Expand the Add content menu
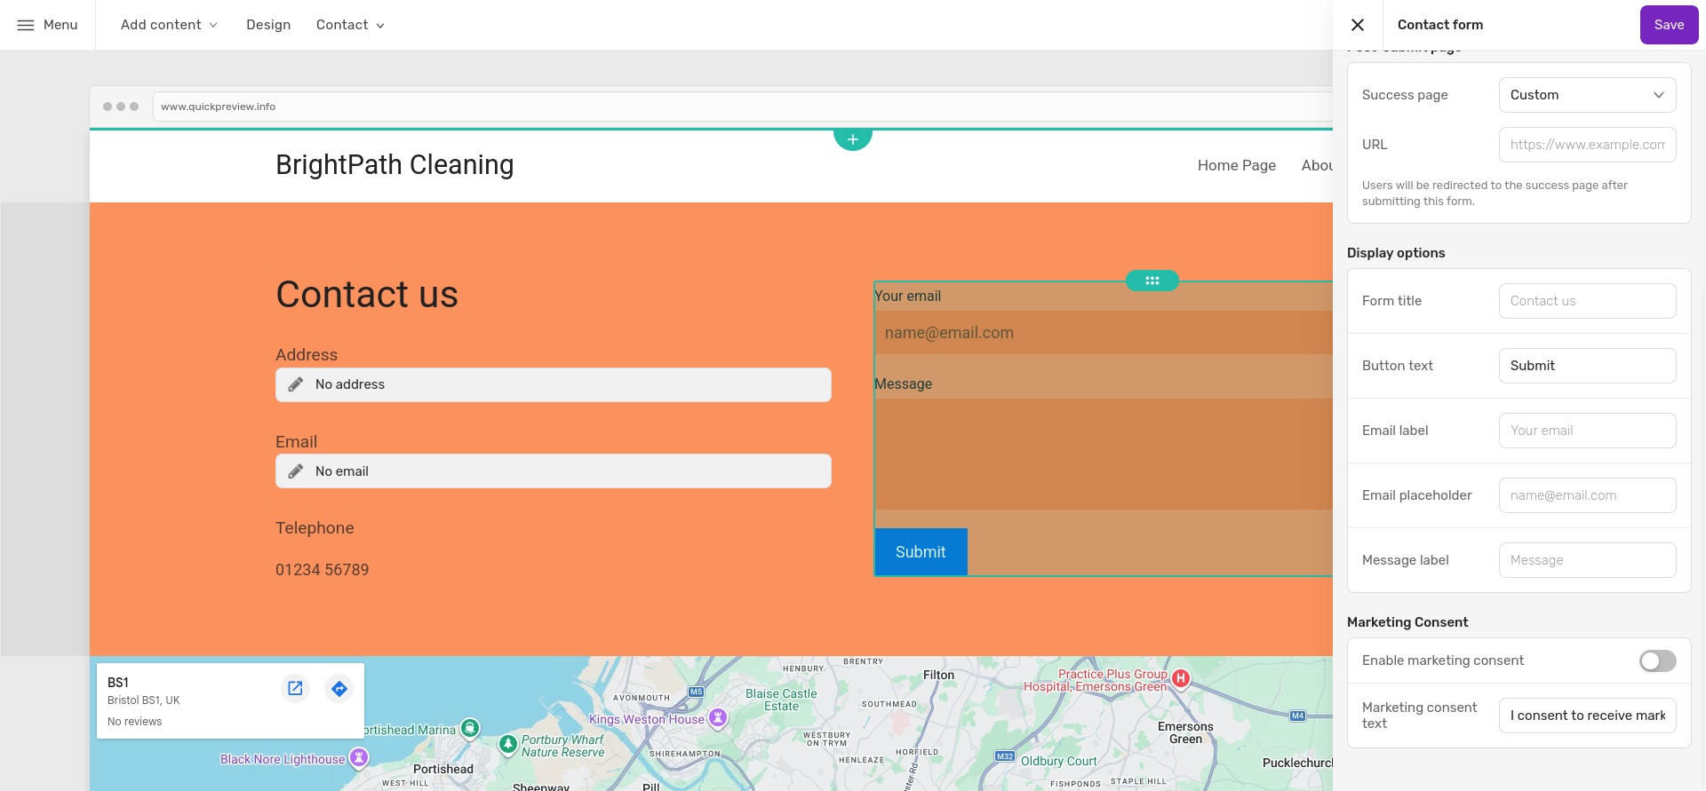The image size is (1706, 791). click(x=169, y=25)
